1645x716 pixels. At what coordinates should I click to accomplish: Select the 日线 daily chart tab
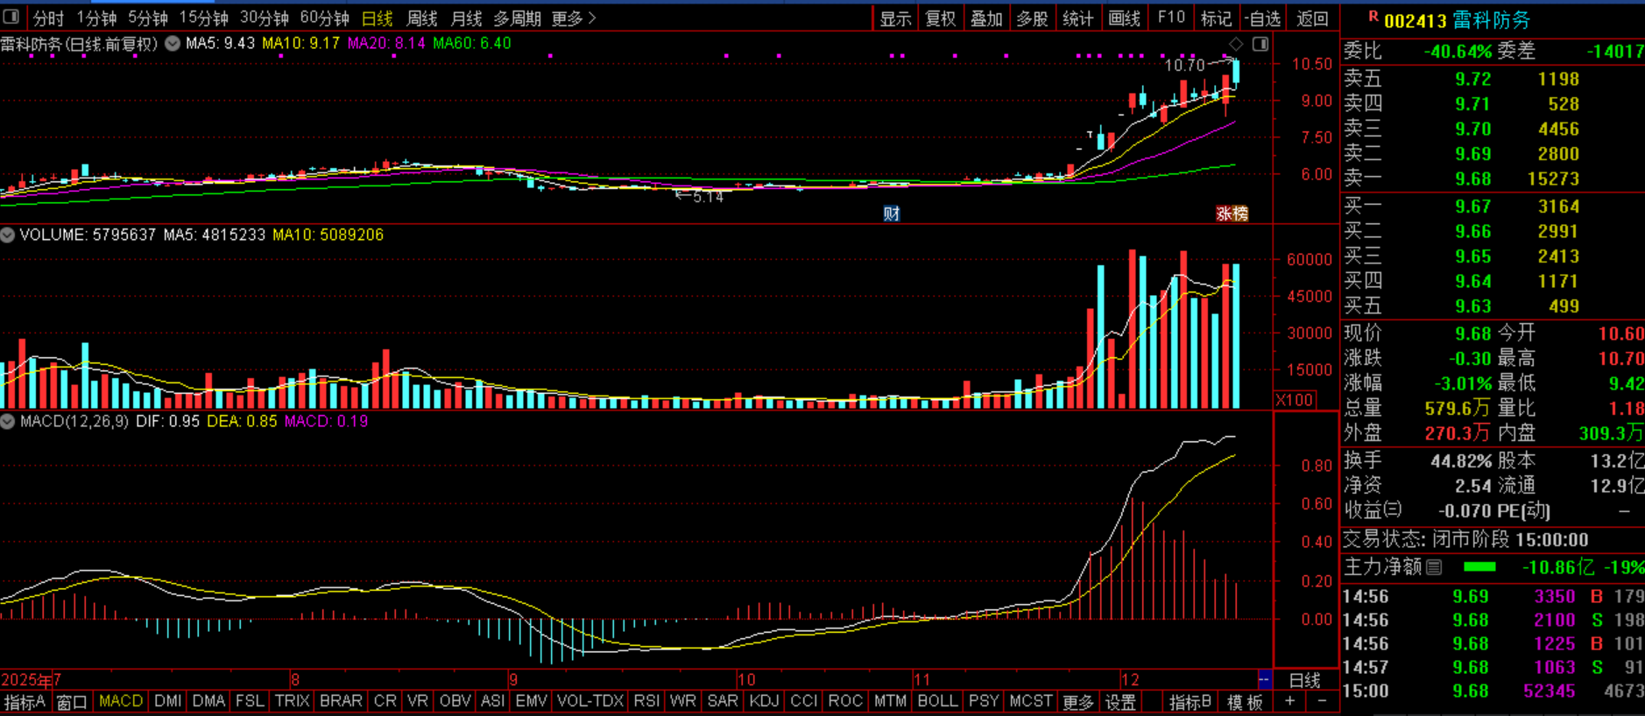tap(378, 18)
